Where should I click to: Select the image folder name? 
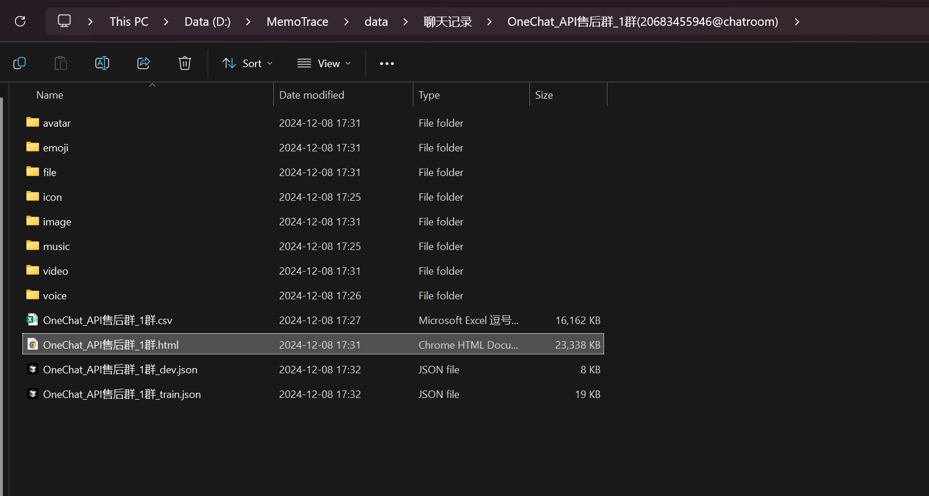[57, 222]
